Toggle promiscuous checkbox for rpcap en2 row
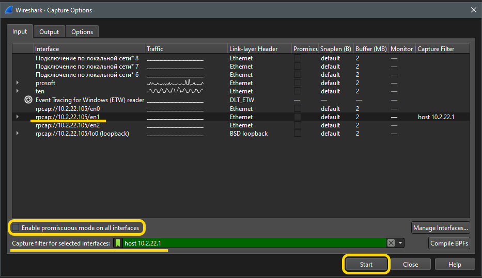 pyautogui.click(x=297, y=125)
